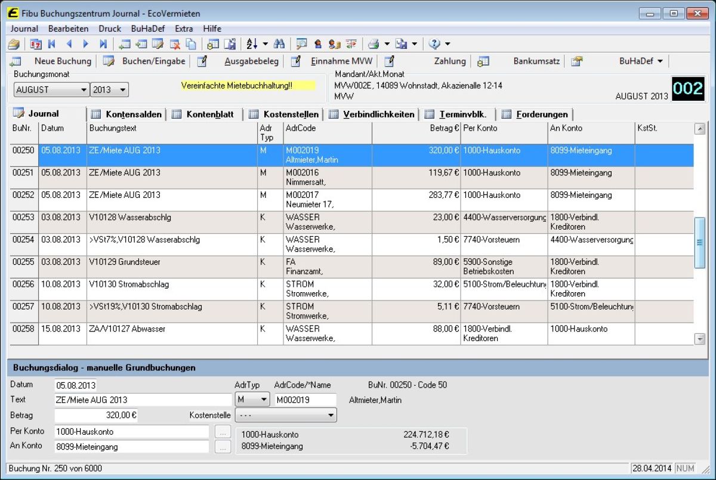
Task: Click the An Konto field showing 8099-Mieteingang
Action: (x=132, y=446)
